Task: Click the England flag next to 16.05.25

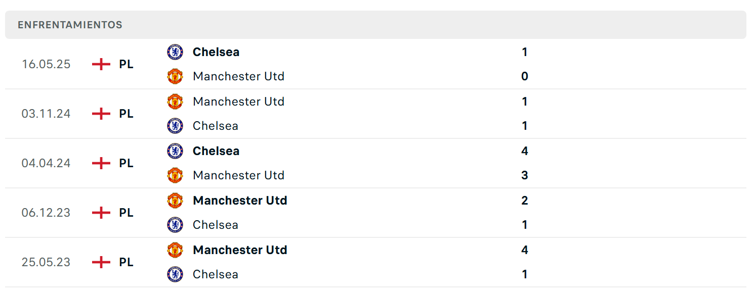Action: pos(101,64)
